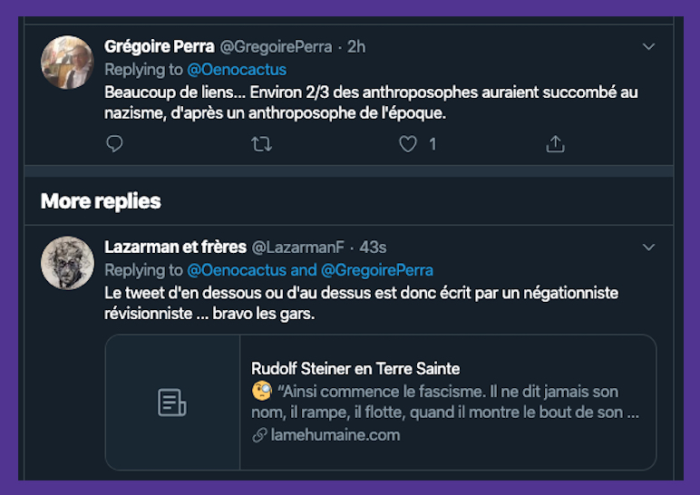Open the chevron menu on Lazarman's tweet
The image size is (700, 495).
coord(648,247)
